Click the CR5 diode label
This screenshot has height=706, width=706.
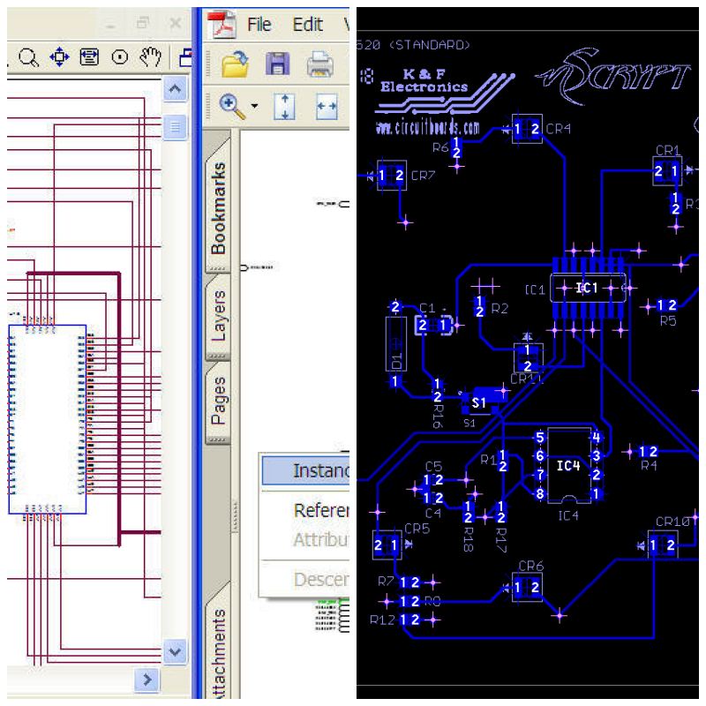(417, 528)
